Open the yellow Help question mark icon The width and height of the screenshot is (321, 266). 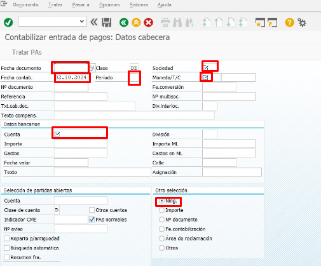[289, 22]
